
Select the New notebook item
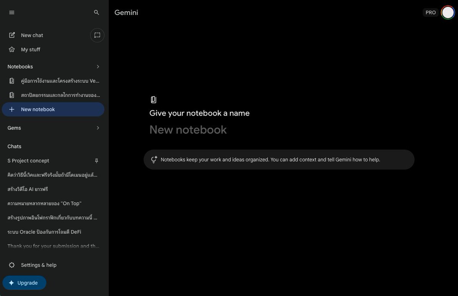click(x=53, y=109)
